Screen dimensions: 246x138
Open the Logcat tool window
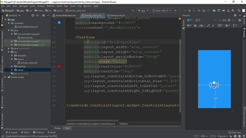pos(12,132)
